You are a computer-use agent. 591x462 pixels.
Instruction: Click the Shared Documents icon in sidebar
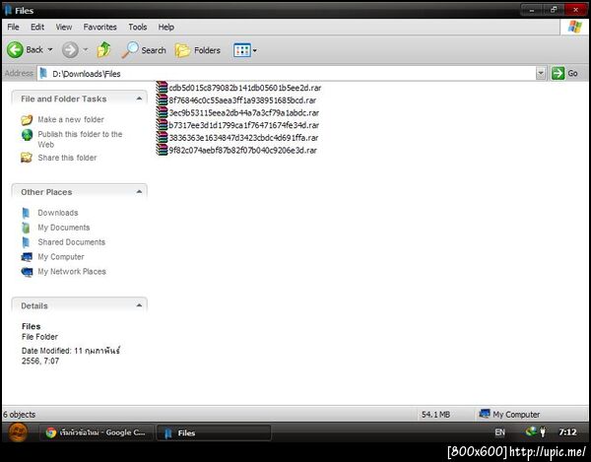pos(26,242)
